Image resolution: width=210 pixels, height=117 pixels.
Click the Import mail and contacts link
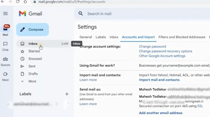[x=159, y=80]
